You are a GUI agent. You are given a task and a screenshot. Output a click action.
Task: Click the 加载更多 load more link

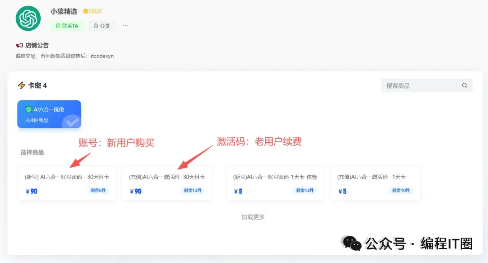pos(253,217)
